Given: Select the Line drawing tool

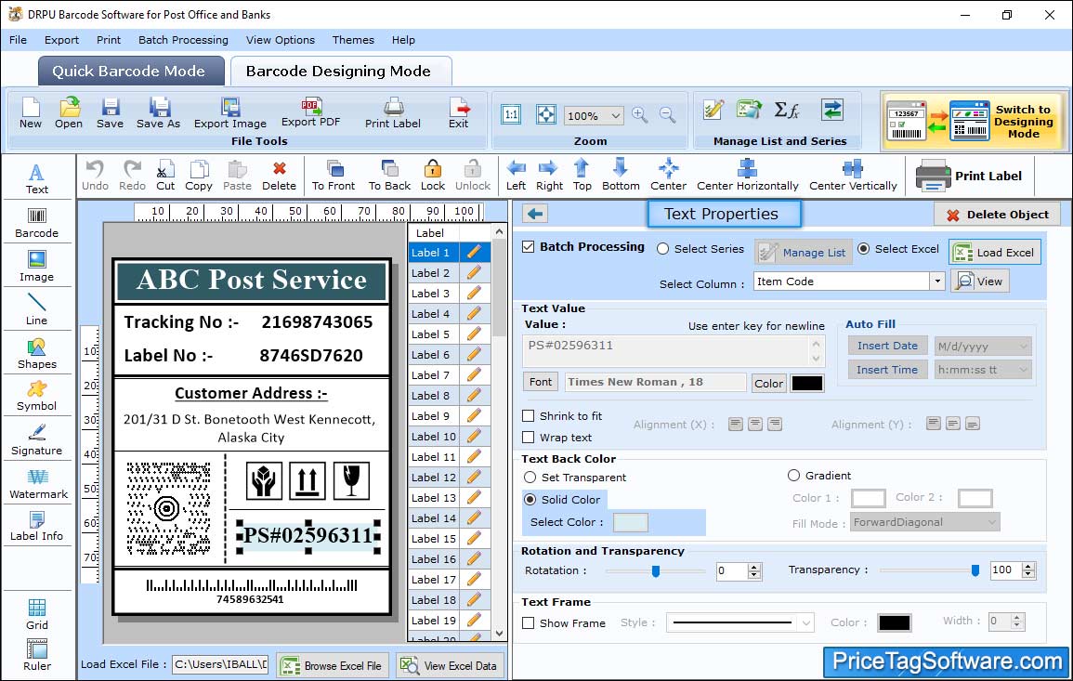Looking at the screenshot, I should click(x=37, y=310).
